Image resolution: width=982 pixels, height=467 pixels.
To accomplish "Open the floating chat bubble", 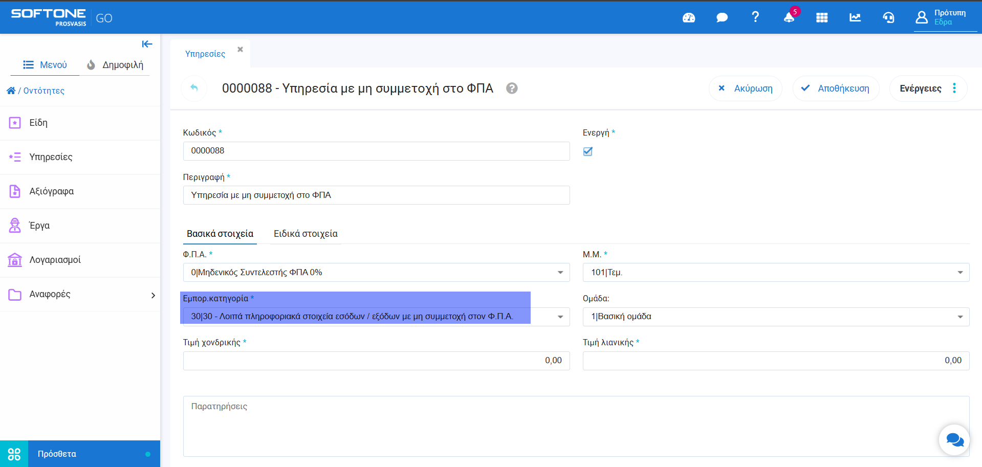I will (x=954, y=439).
